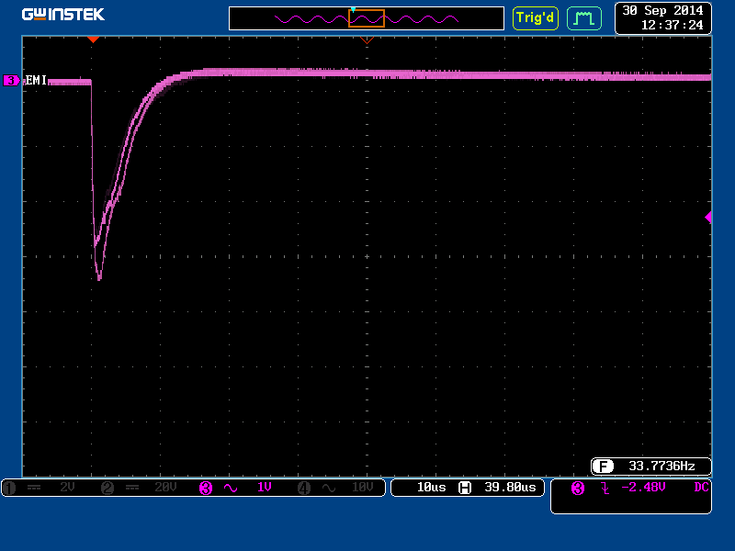The height and width of the screenshot is (551, 735).
Task: Click the frequency counter F icon
Action: click(603, 467)
